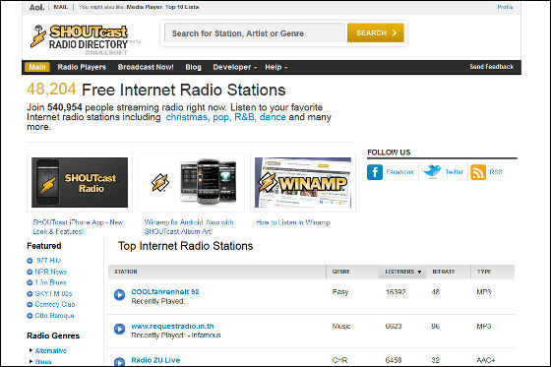Click the RSS text link
The height and width of the screenshot is (367, 551).
coord(496,172)
